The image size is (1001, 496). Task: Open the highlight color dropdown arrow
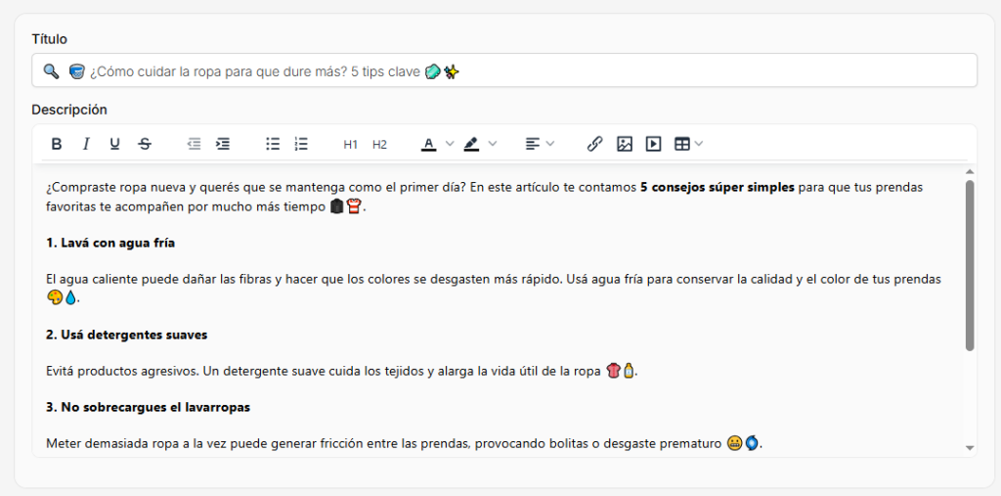pos(493,144)
